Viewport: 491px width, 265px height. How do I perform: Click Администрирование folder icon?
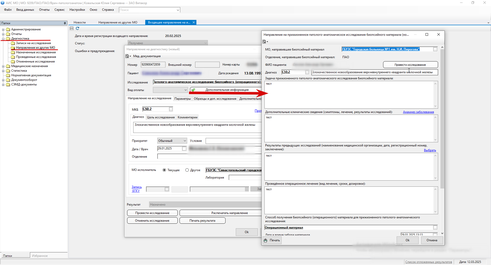tap(8, 29)
